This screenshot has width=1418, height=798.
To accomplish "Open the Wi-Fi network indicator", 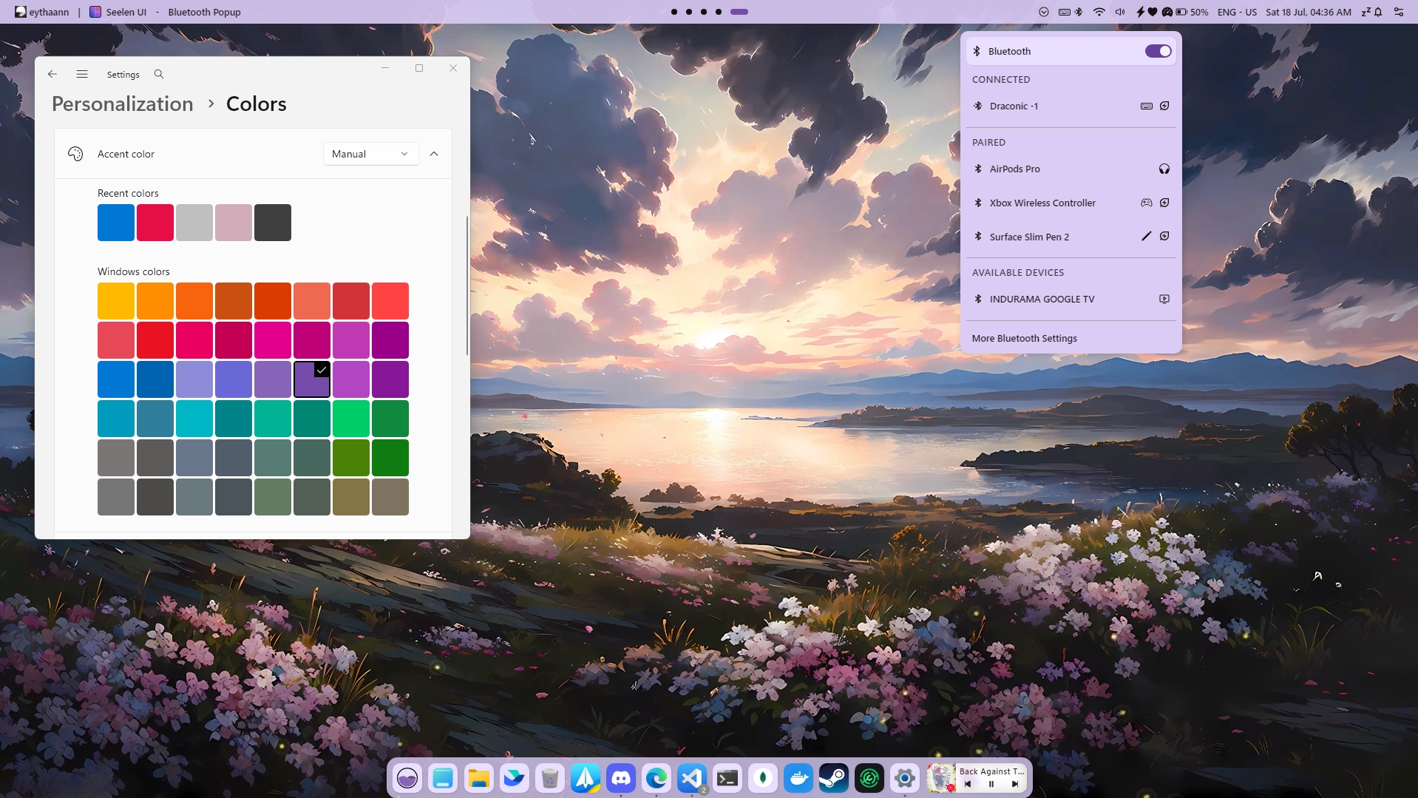I will [1099, 12].
